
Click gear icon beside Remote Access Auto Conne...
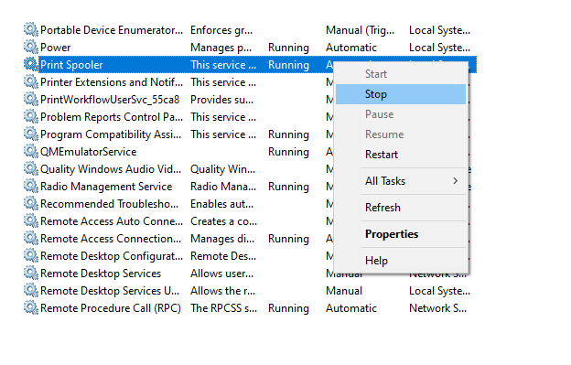point(31,220)
